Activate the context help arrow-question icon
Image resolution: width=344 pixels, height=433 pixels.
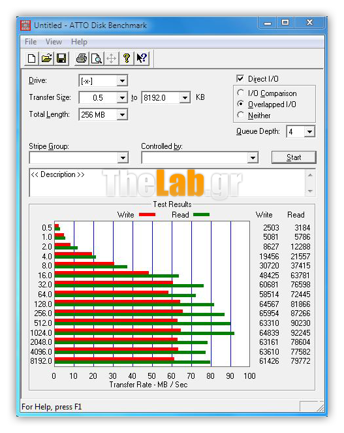coord(142,59)
